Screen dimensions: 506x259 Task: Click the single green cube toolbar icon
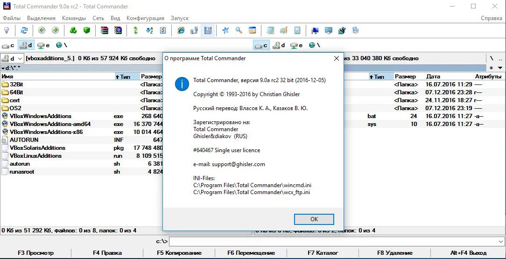(x=86, y=31)
